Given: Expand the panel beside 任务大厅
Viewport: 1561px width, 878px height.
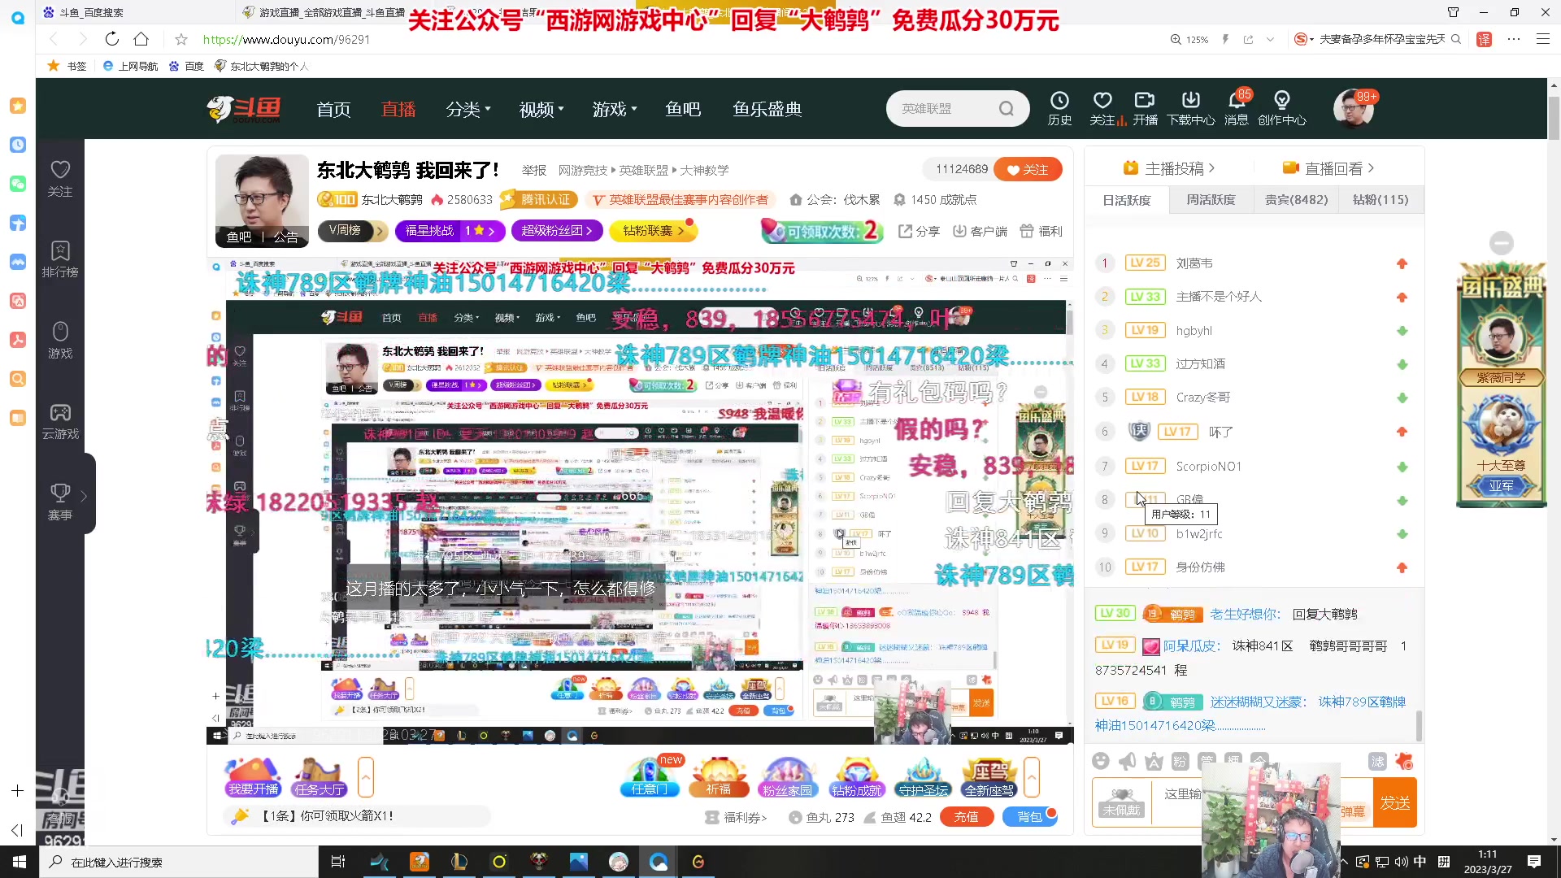Looking at the screenshot, I should tap(366, 776).
